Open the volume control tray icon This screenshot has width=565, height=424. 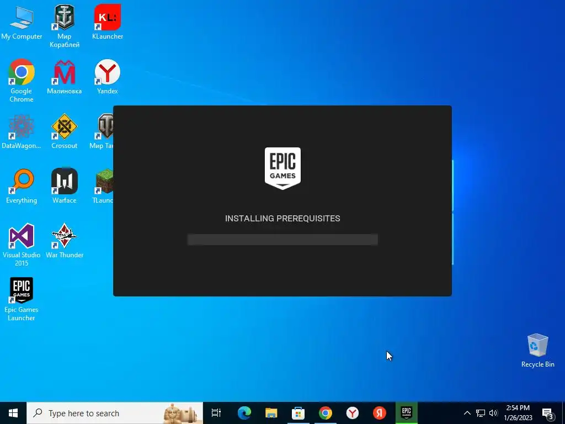493,413
